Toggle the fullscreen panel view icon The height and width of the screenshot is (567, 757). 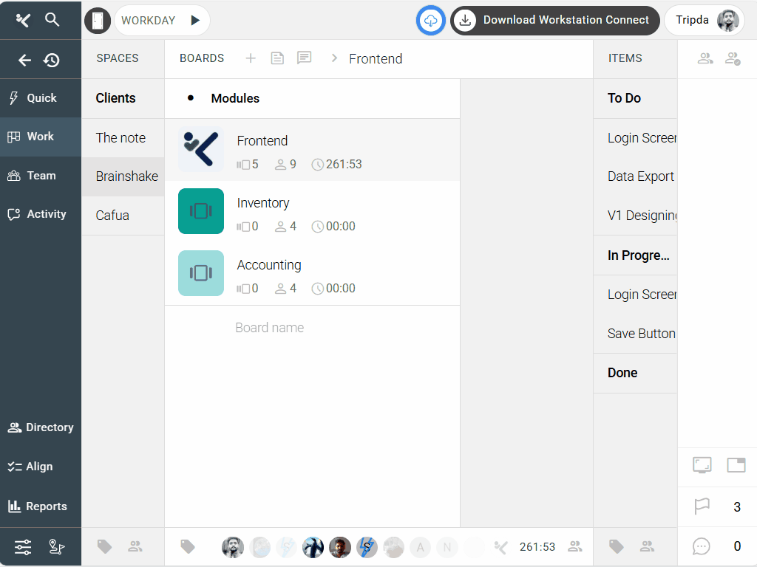[x=702, y=465]
